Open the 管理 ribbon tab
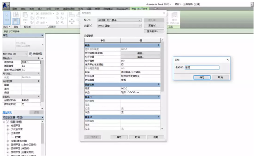The height and width of the screenshot is (159, 256). click(x=98, y=9)
